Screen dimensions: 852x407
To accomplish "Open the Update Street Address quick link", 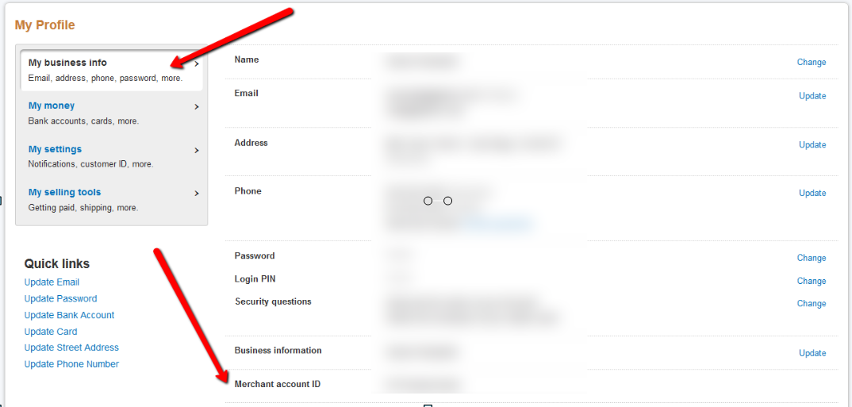I will tap(71, 347).
